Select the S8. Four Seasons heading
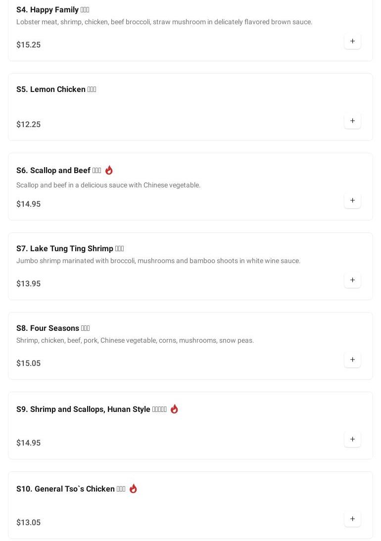This screenshot has width=381, height=541. [x=53, y=328]
